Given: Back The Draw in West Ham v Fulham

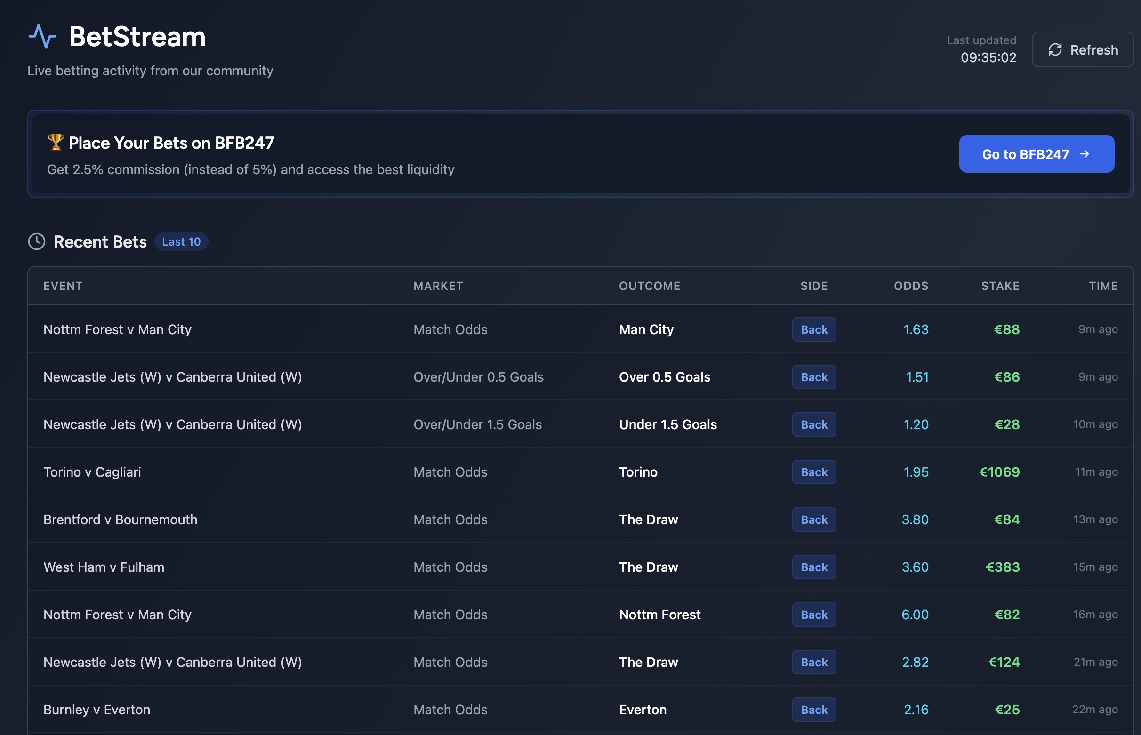Looking at the screenshot, I should (x=813, y=567).
